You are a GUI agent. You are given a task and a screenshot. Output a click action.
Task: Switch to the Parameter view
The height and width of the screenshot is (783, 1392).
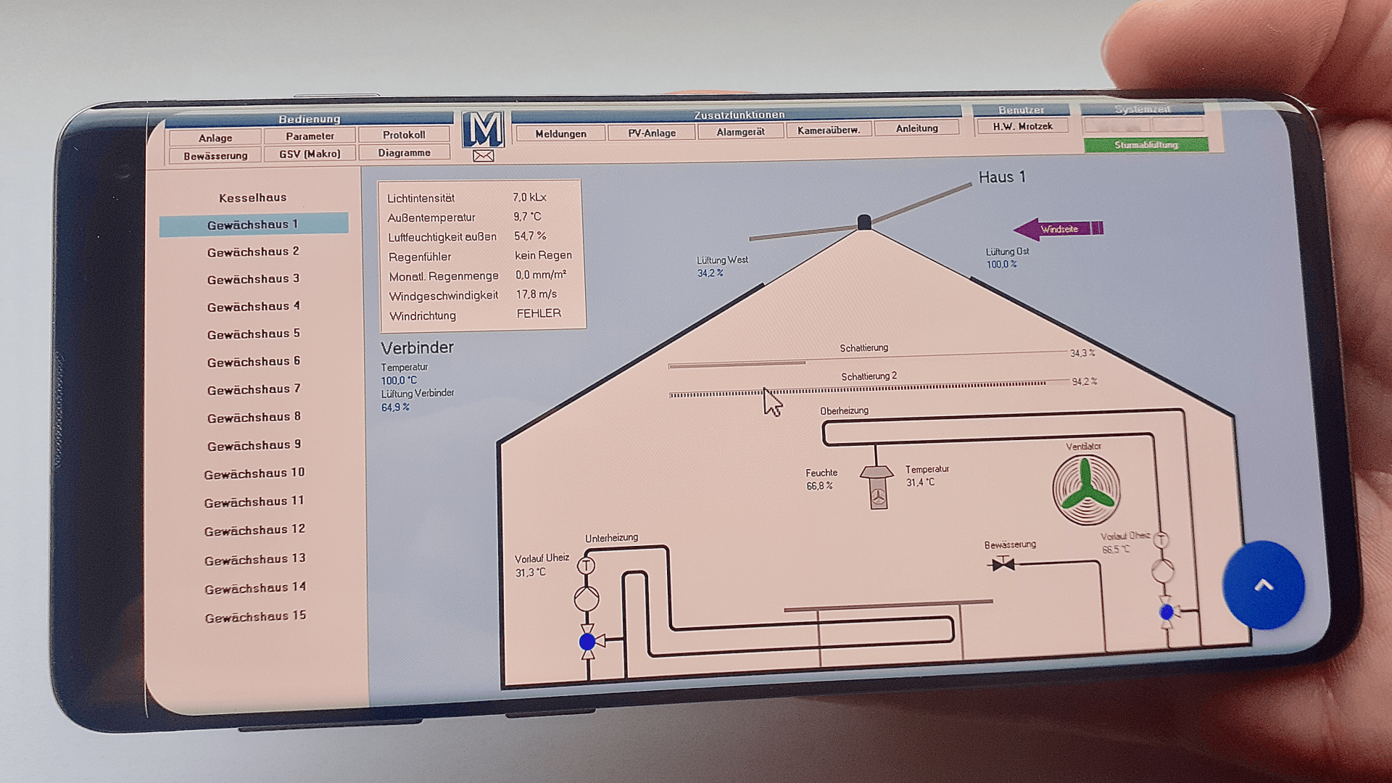tap(310, 136)
